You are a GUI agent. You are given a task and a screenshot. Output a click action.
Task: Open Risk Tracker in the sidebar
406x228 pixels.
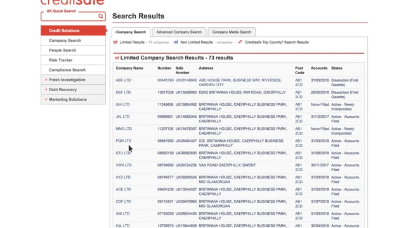coord(74,60)
